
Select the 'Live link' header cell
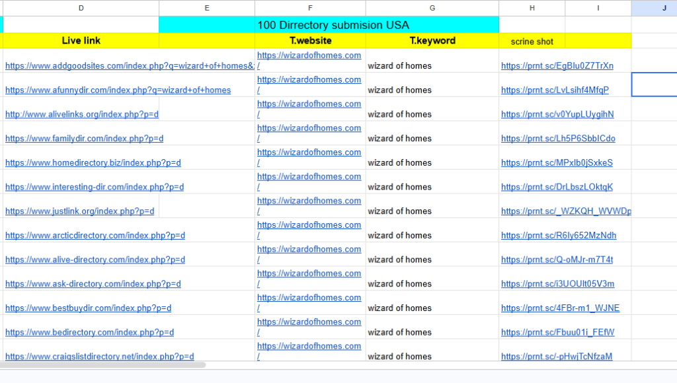point(81,41)
